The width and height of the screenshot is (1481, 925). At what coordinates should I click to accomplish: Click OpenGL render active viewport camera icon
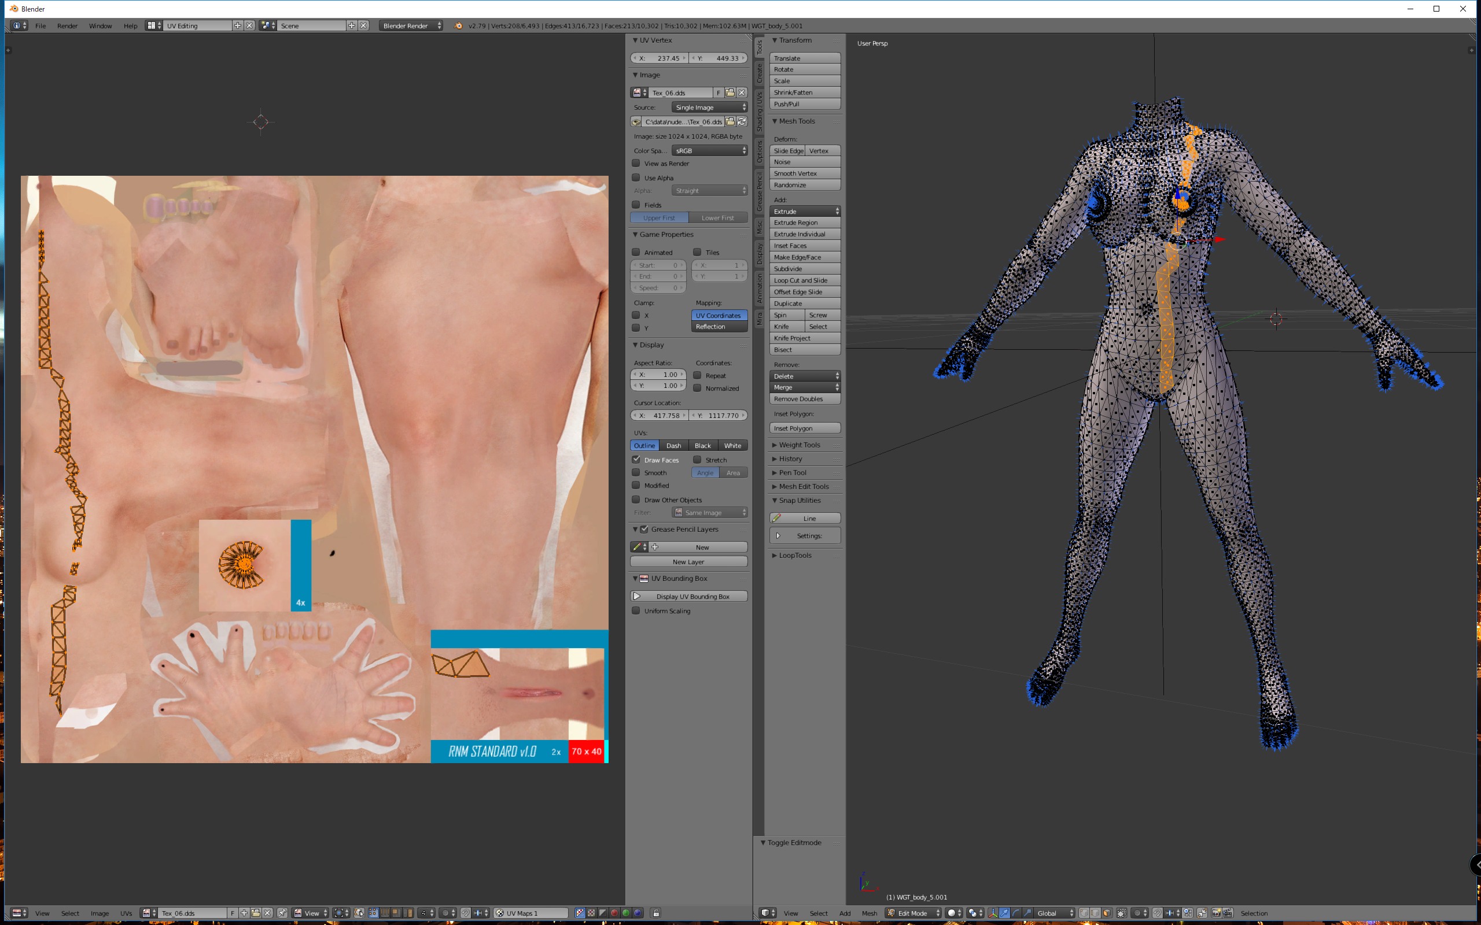coord(1216,913)
